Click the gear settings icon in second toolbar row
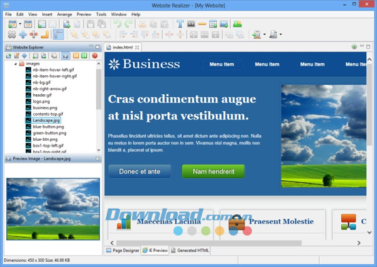The width and height of the screenshot is (377, 267). click(12, 35)
